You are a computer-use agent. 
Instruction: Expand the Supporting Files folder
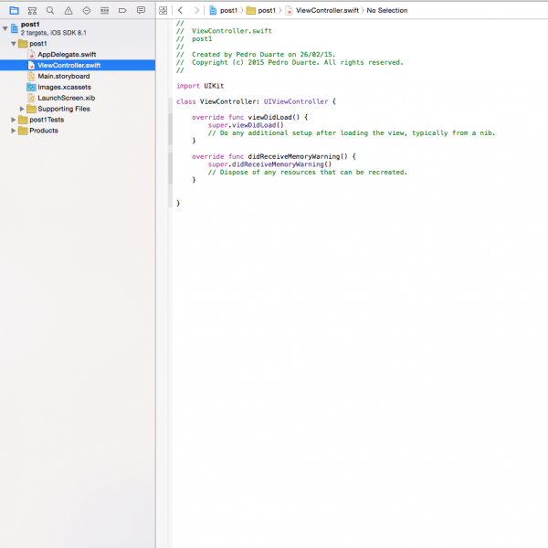point(22,109)
